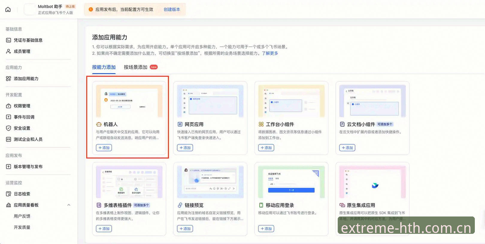Screen dimensions: 485x244
Task: Click the 了解更多 link
Action: [270, 53]
